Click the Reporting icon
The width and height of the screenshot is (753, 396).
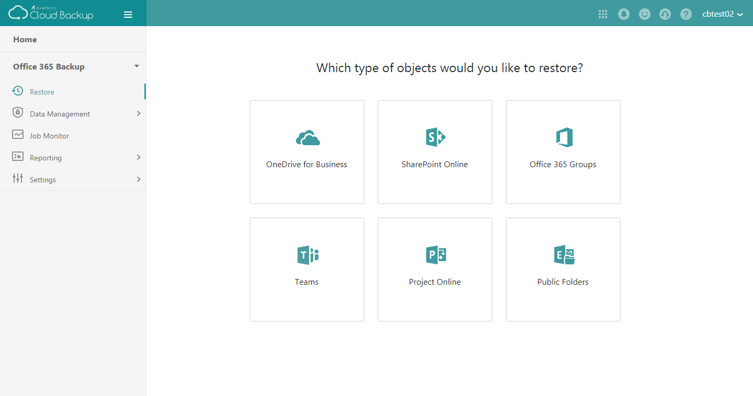pyautogui.click(x=18, y=157)
